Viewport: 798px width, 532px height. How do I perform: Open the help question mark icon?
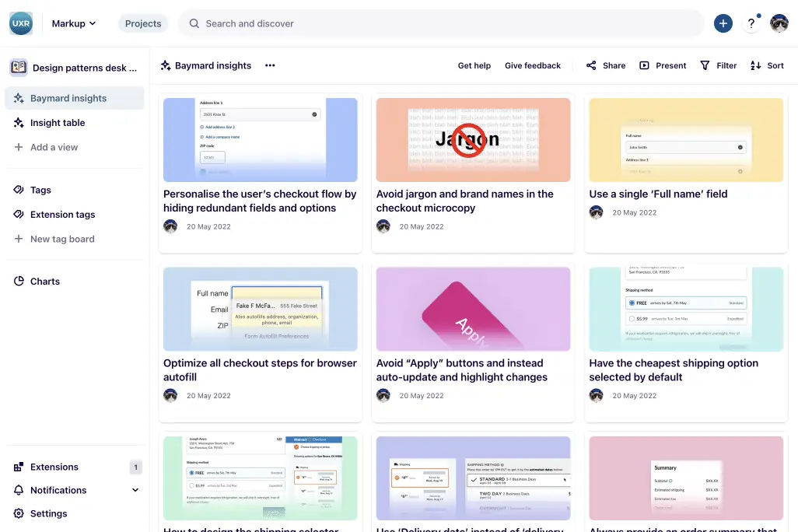pos(751,23)
